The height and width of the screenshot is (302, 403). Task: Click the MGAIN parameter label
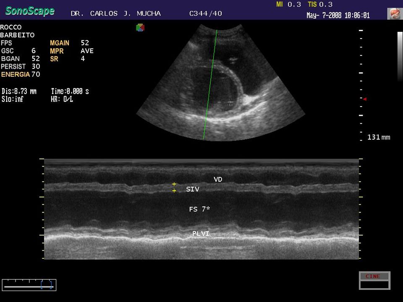coord(59,43)
